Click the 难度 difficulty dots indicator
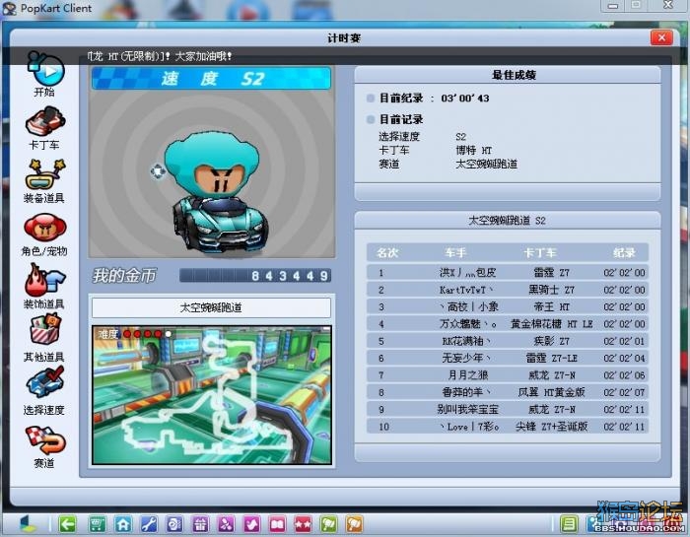This screenshot has width=690, height=537. coord(135,334)
